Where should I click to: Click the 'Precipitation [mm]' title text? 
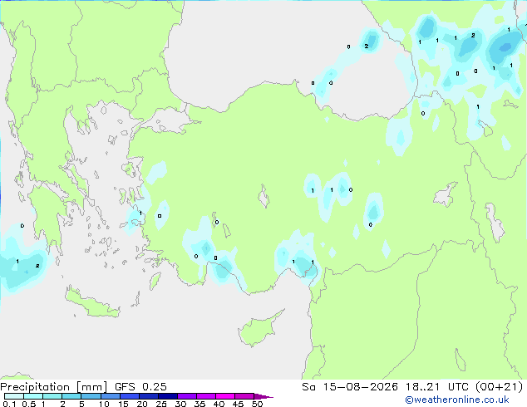tap(54, 387)
